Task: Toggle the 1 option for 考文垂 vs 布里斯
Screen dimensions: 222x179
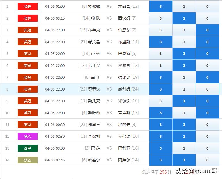Action: [x=184, y=42]
